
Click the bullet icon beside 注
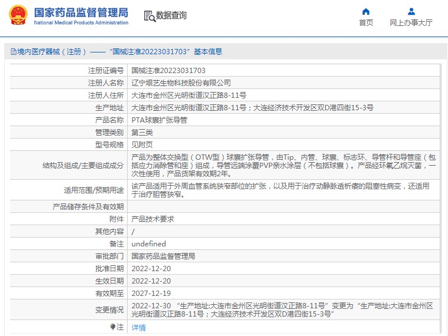tap(113, 327)
